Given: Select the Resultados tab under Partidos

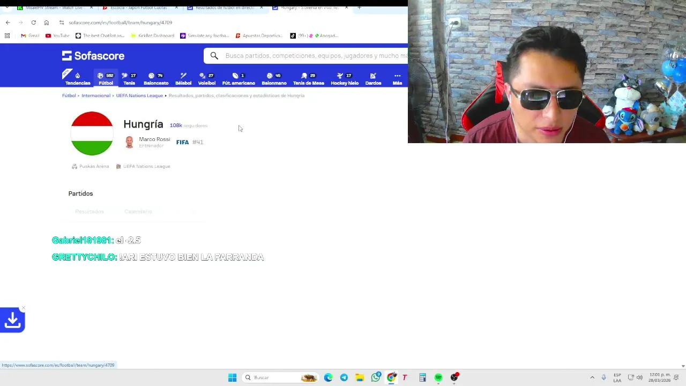Looking at the screenshot, I should (x=90, y=212).
